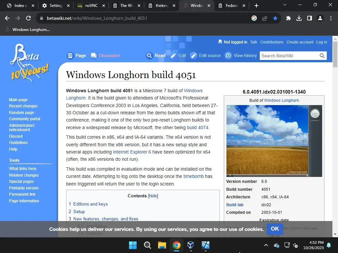Open Page information
Image resolution: width=338 pixels, height=253 pixels.
24,201
